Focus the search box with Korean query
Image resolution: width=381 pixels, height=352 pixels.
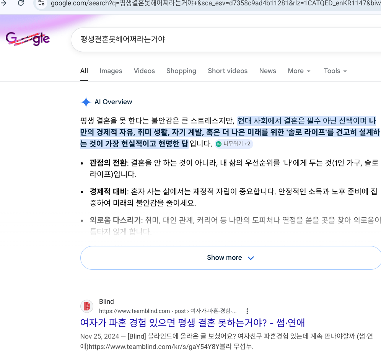pyautogui.click(x=226, y=39)
